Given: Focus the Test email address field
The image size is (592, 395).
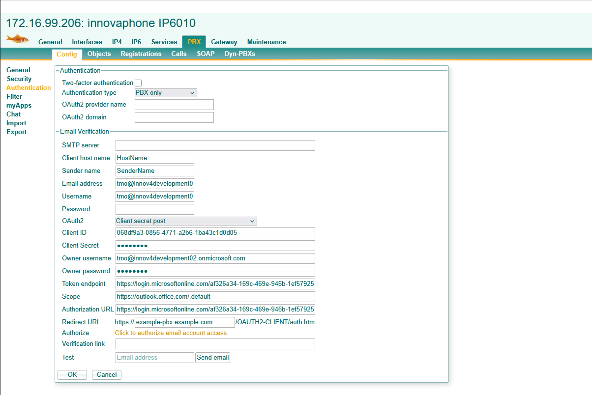Looking at the screenshot, I should click(x=154, y=358).
